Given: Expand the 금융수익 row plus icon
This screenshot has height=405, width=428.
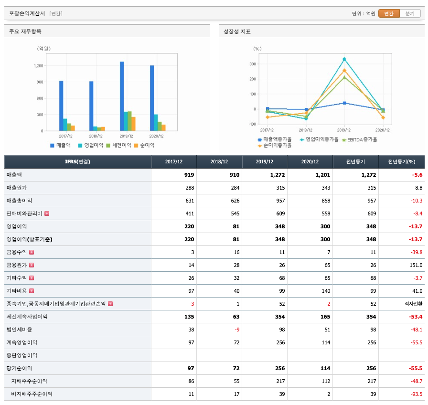Looking at the screenshot, I should pos(32,252).
